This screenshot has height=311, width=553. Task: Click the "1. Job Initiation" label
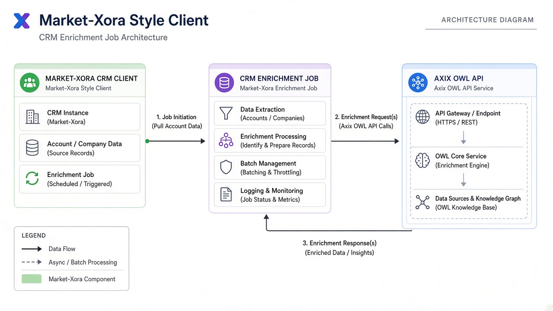(x=176, y=117)
